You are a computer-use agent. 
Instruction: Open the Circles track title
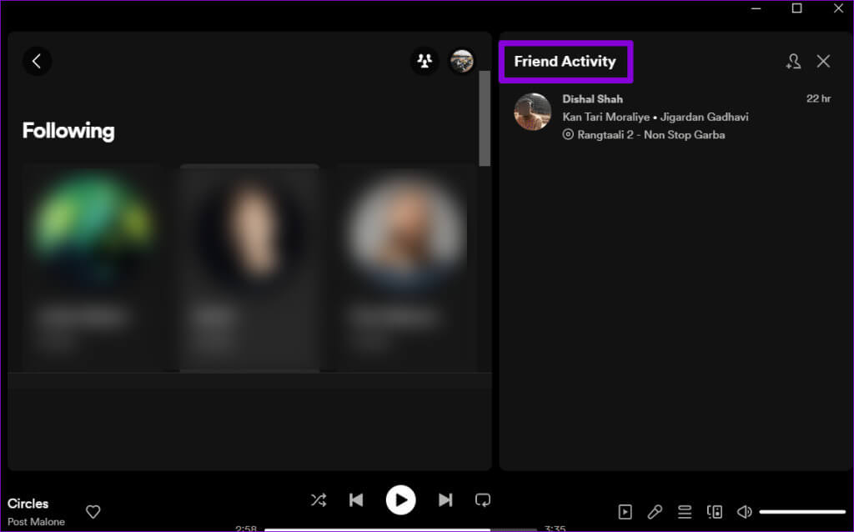(x=28, y=504)
